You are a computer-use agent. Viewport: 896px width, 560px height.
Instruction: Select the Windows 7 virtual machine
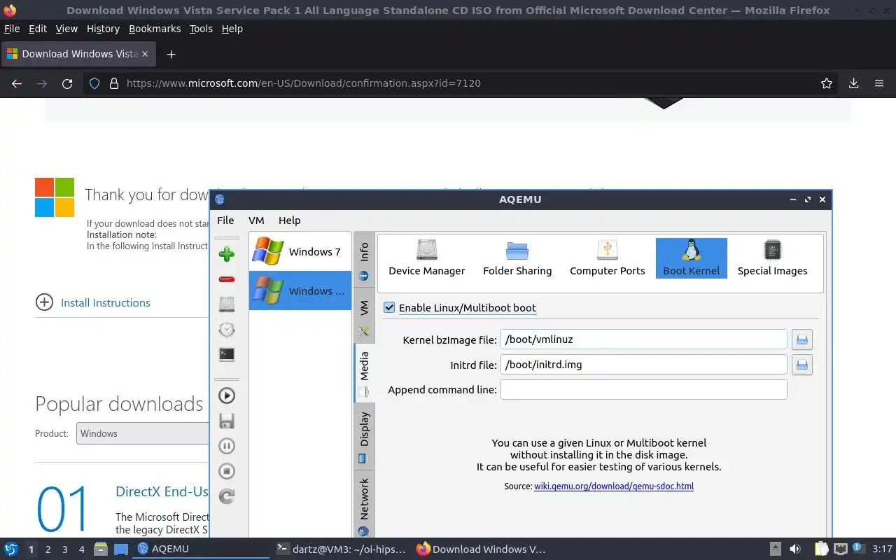(x=300, y=251)
